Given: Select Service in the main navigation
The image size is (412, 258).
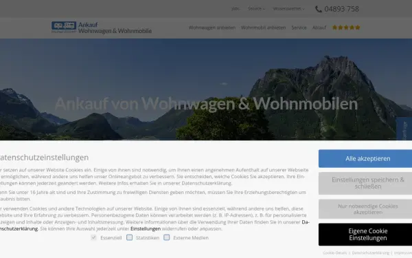Looking at the screenshot, I should (299, 28).
